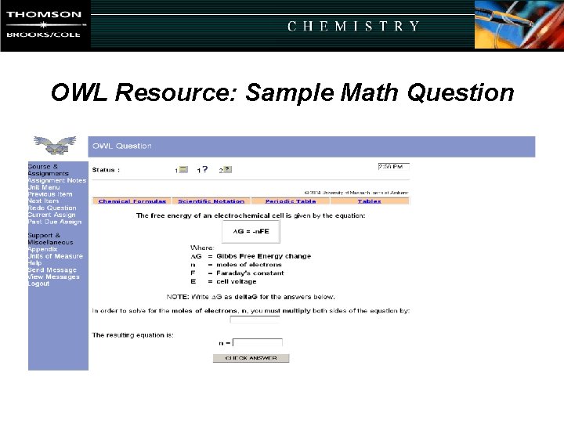Image resolution: width=564 pixels, height=423 pixels.
Task: Click 'The resulting equation is:' text
Action: point(132,335)
